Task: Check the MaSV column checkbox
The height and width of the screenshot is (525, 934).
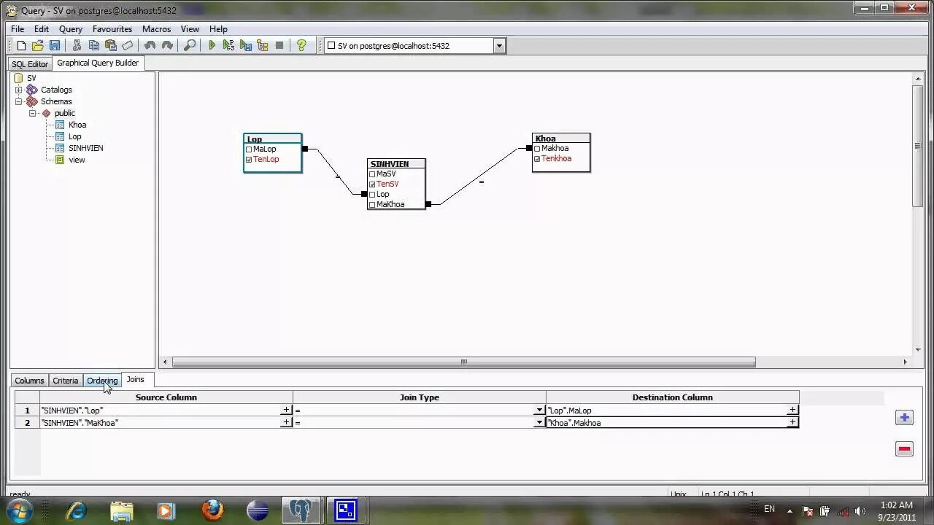Action: [372, 174]
